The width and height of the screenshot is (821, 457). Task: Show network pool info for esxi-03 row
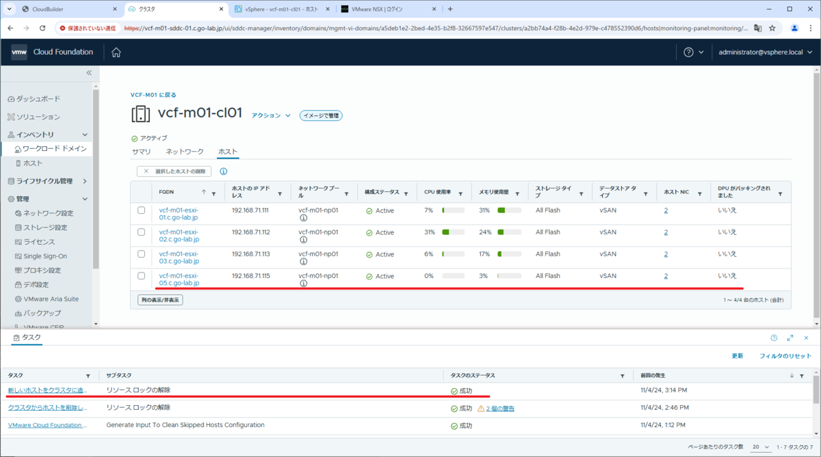(303, 262)
